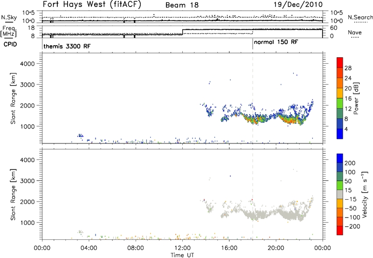Viewport: 373px width, 258px height.
Task: Click the date '19/Dec/2010'
Action: [298, 4]
